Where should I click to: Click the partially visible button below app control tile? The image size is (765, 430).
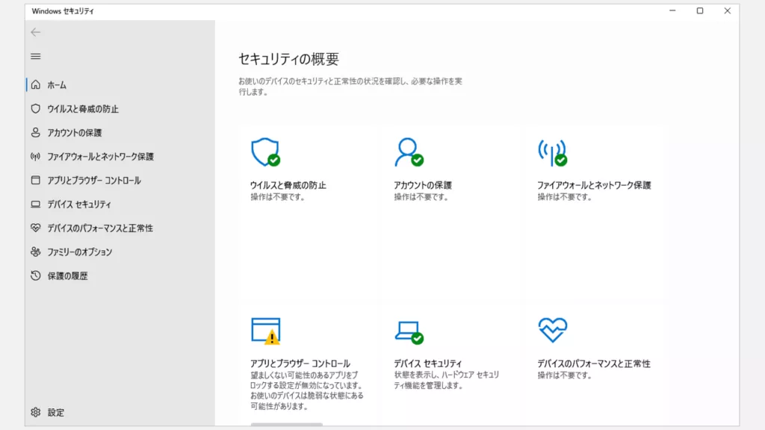click(x=287, y=425)
